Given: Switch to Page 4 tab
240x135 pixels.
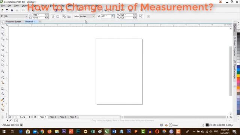Looking at the screenshot, I should click(x=73, y=117).
